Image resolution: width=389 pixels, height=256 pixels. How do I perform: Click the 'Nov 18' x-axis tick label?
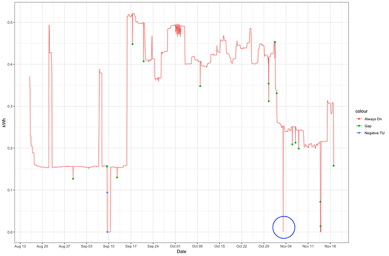pos(330,246)
